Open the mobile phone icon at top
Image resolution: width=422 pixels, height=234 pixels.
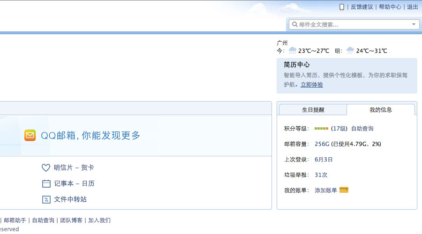[341, 7]
